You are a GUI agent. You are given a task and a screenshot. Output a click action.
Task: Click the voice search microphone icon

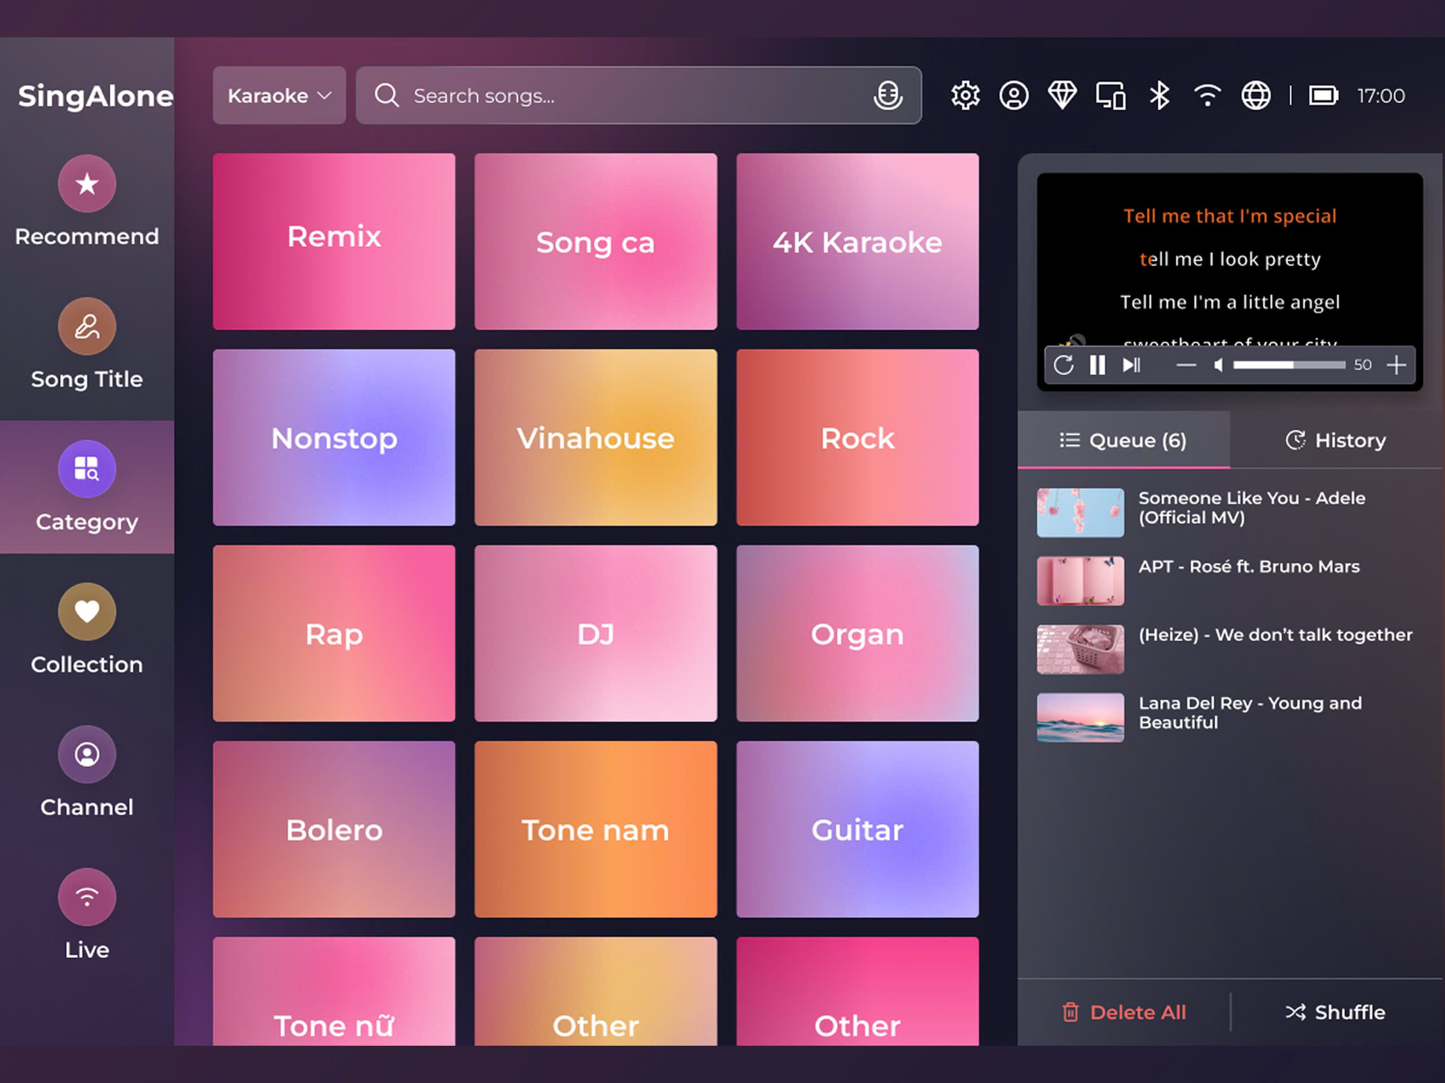888,96
